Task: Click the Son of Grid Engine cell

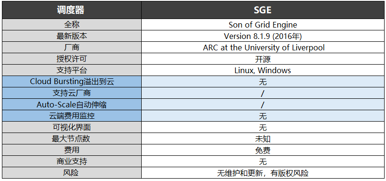Action: point(263,25)
